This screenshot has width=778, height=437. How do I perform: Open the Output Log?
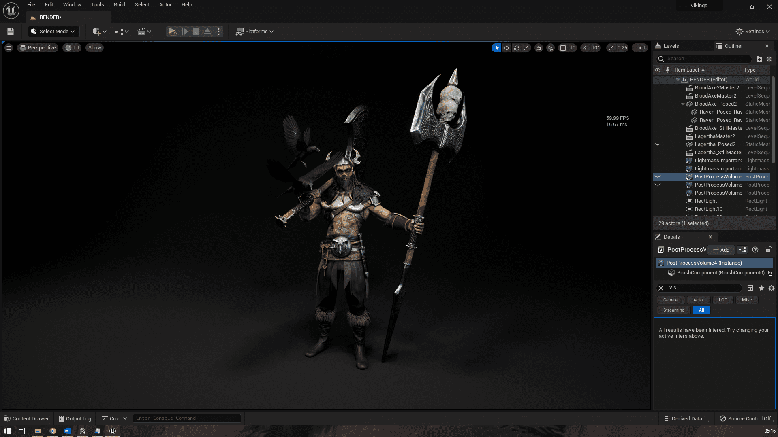pos(75,419)
